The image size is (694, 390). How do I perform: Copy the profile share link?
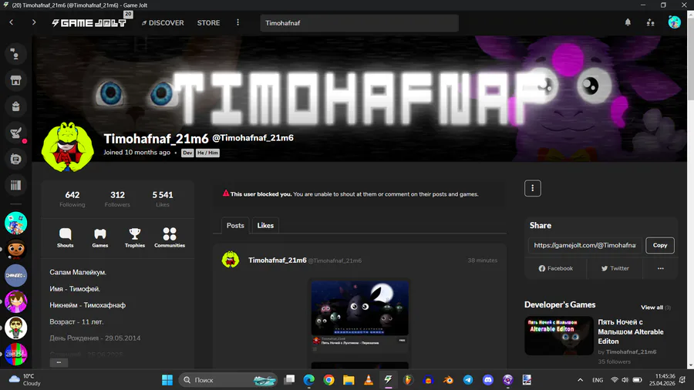pyautogui.click(x=660, y=245)
